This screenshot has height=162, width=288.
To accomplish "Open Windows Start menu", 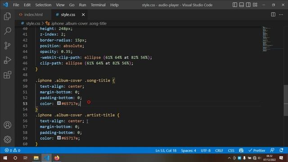I will point(5,158).
